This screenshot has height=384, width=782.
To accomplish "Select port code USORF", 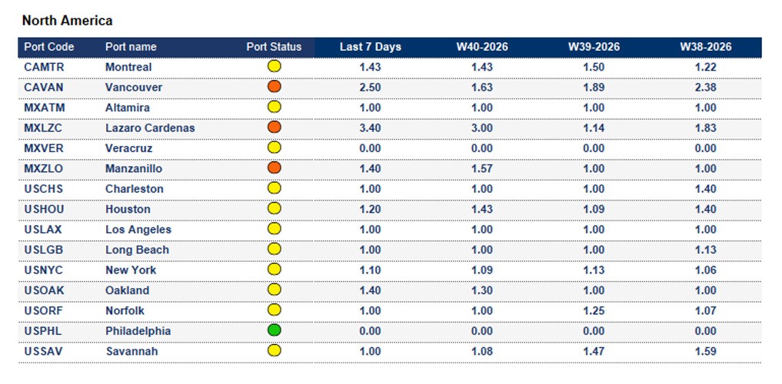I will click(x=43, y=311).
